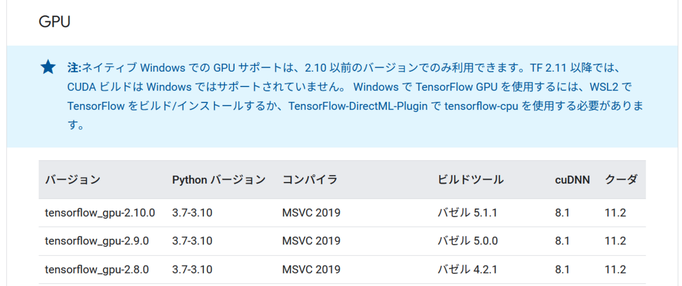This screenshot has width=682, height=286.
Task: Click the cuDNN column header
Action: (572, 180)
